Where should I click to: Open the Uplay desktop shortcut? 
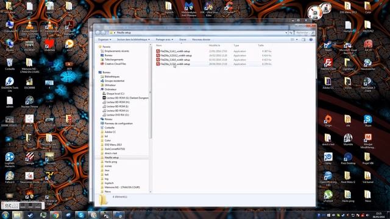[328, 158]
